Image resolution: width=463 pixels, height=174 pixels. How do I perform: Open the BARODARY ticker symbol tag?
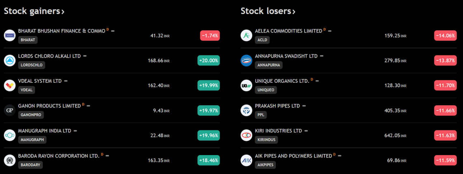pos(30,165)
